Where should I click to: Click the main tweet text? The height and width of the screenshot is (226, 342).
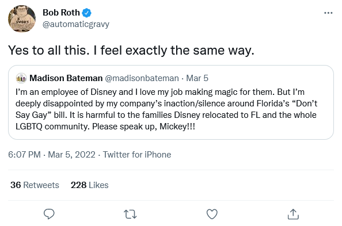click(131, 51)
